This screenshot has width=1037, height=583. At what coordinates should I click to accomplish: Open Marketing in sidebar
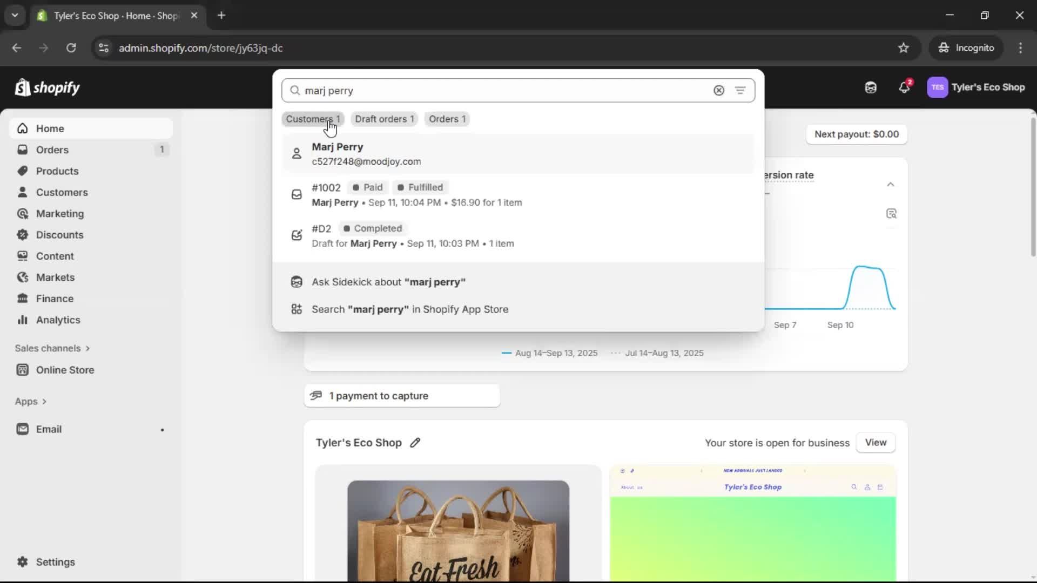[x=91, y=214]
